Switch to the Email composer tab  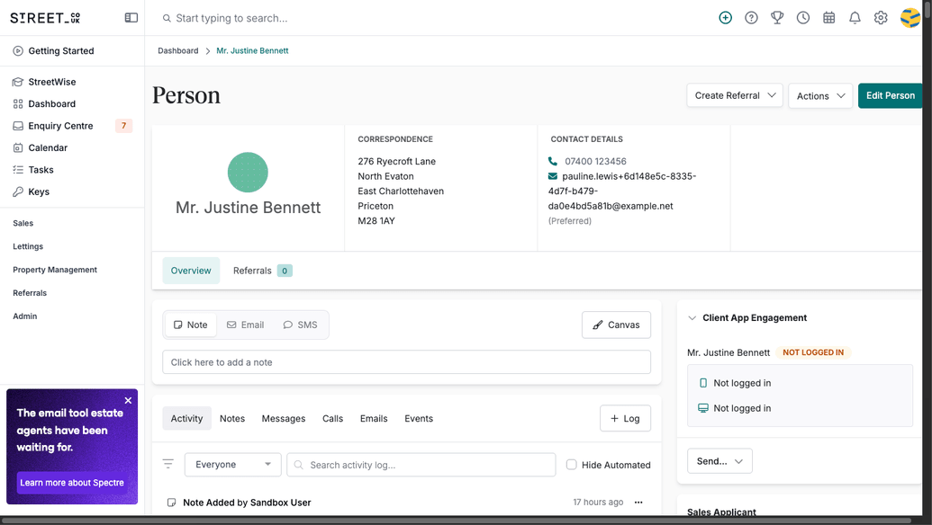(x=246, y=325)
